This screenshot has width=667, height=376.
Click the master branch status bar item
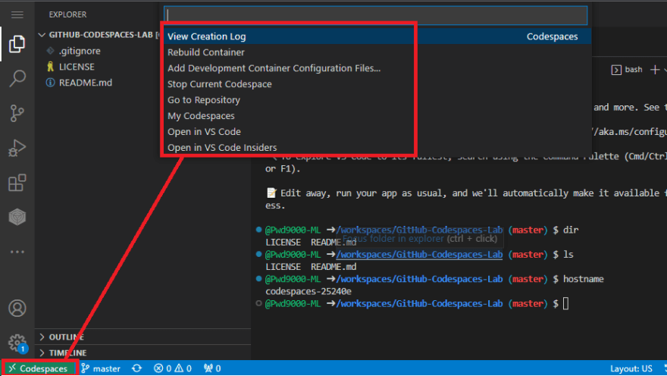101,368
